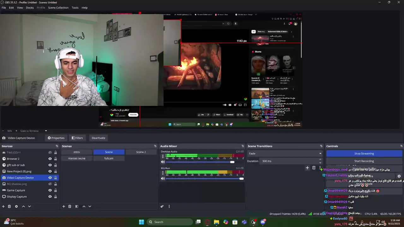This screenshot has height=227, width=404.
Task: Open the File menu
Action: pyautogui.click(x=4, y=8)
